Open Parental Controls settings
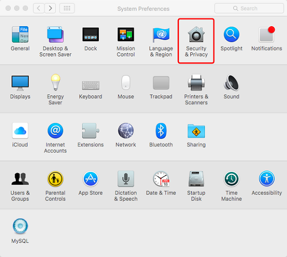 coord(55,186)
